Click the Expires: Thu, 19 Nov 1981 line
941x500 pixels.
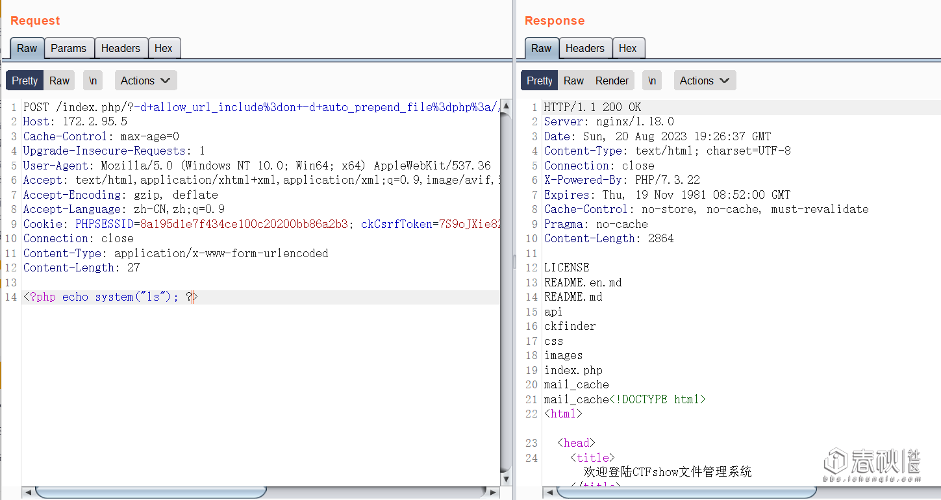668,195
